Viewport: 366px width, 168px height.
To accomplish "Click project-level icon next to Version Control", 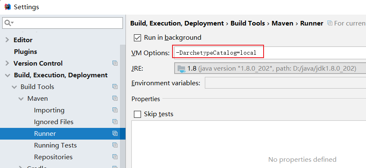I will tap(115, 63).
